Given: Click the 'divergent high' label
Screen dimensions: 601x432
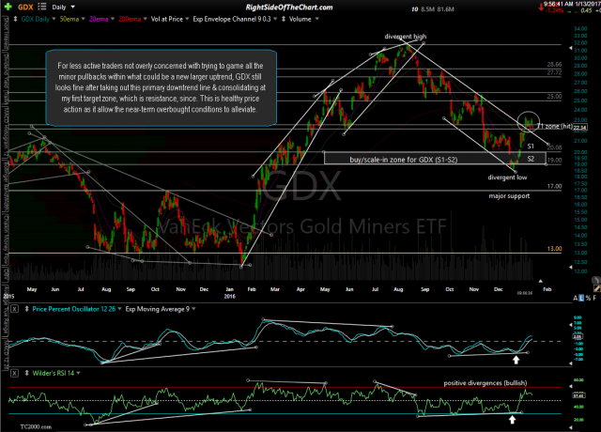Looking at the screenshot, I should click(406, 37).
